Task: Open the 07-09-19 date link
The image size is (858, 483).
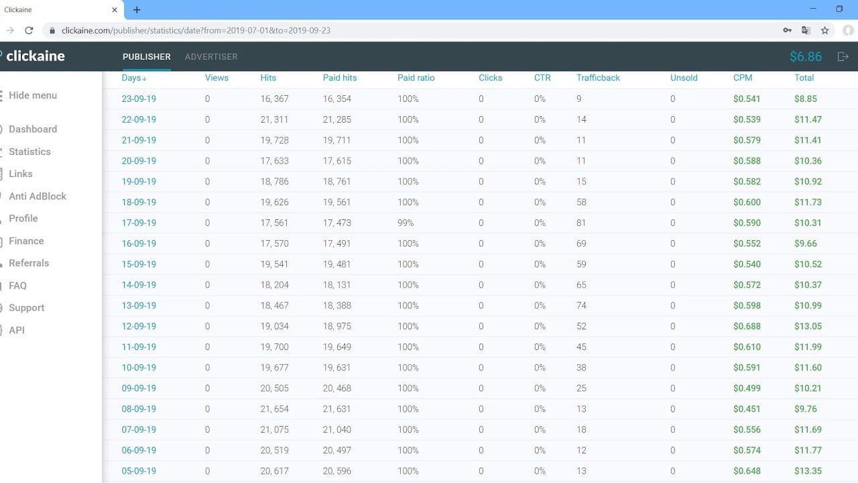Action: click(139, 429)
